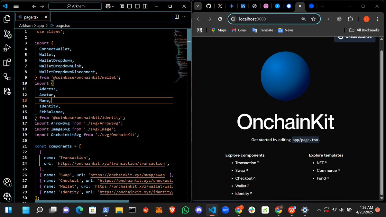Click the onchainkit.xyz transaction URL in code
This screenshot has height=217, width=386.
112,163
